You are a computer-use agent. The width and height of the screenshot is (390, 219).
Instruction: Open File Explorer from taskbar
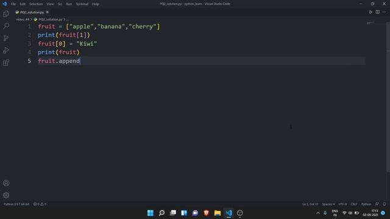pos(218,213)
